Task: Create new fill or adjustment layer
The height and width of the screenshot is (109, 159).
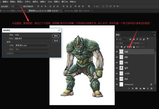Action: 140,88
